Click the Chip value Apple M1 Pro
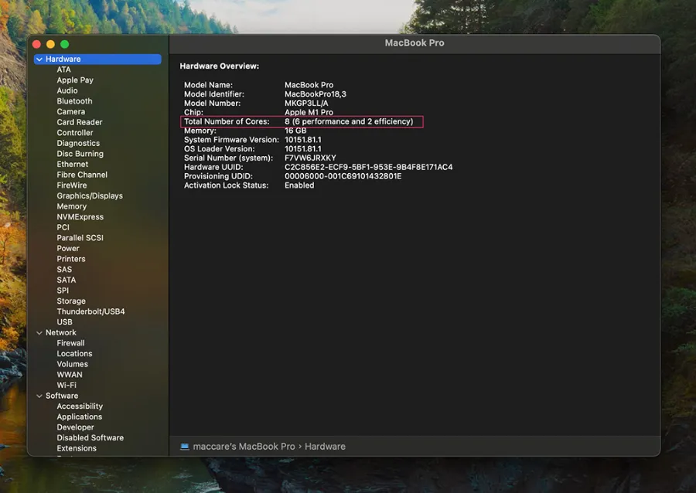Screen dimensions: 696x493 (x=309, y=112)
